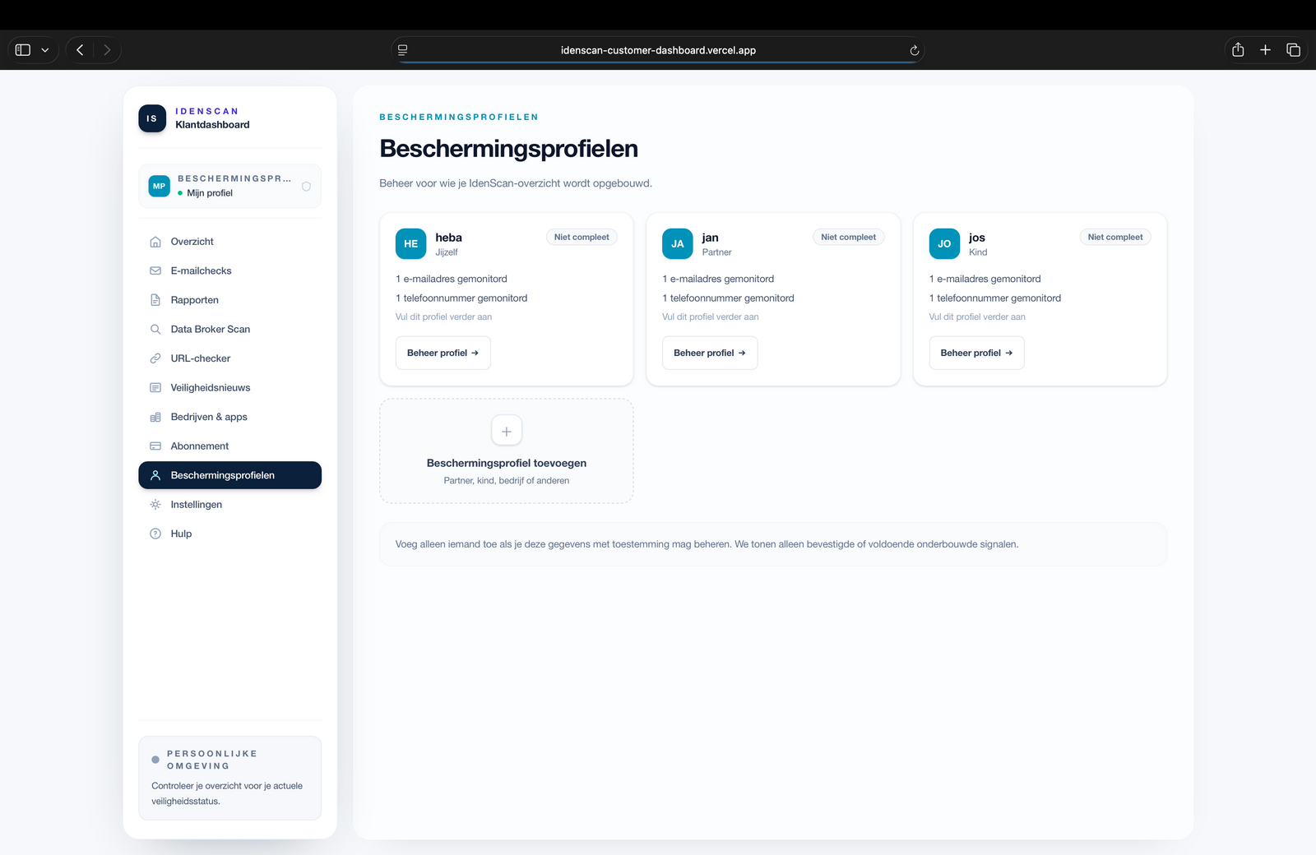Click the 'Partner, kind, bedrijf of anderen' text
1316x855 pixels.
pos(507,480)
